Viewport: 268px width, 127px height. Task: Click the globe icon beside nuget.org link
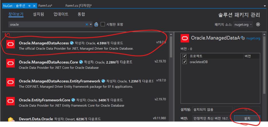tap(243, 38)
